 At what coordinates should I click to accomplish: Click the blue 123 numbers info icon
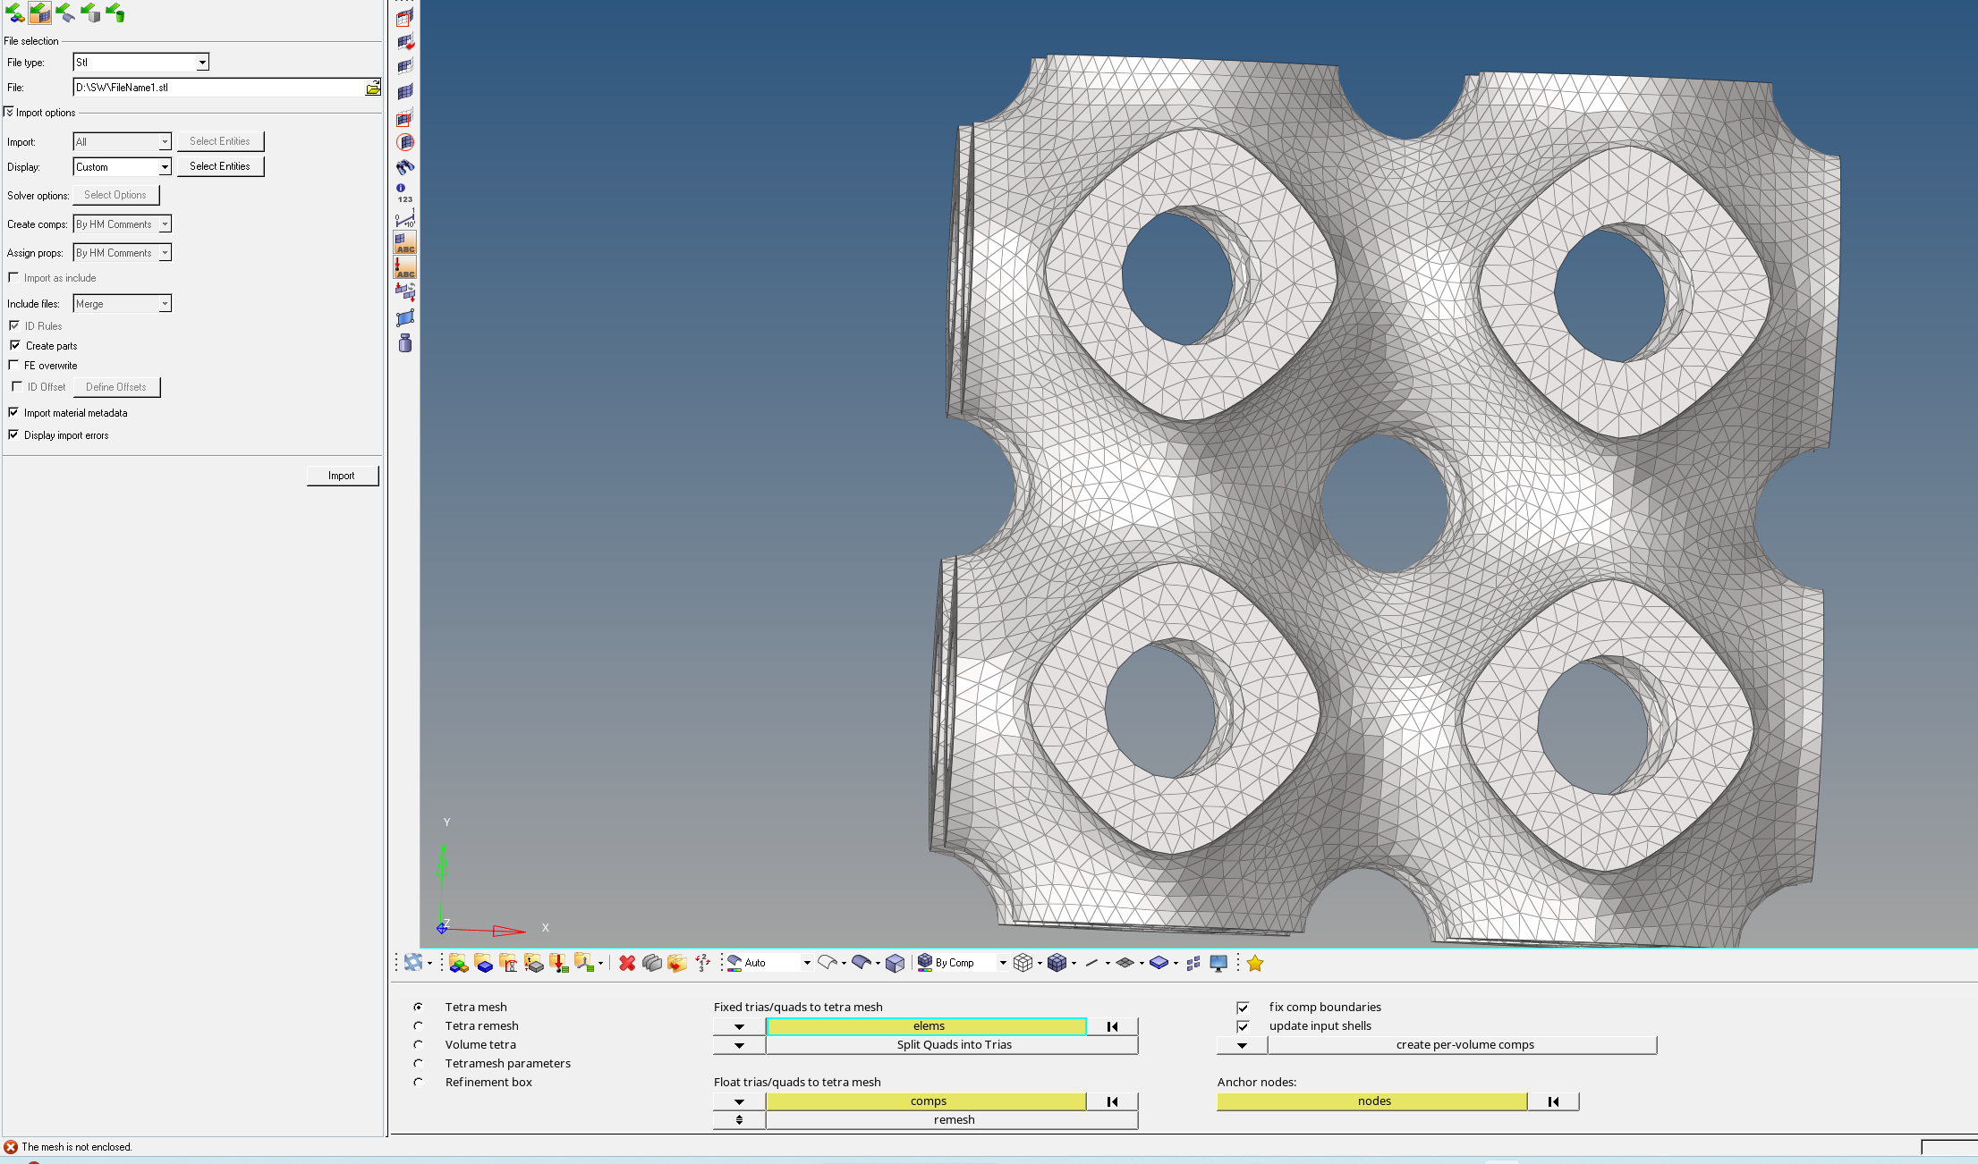404,193
